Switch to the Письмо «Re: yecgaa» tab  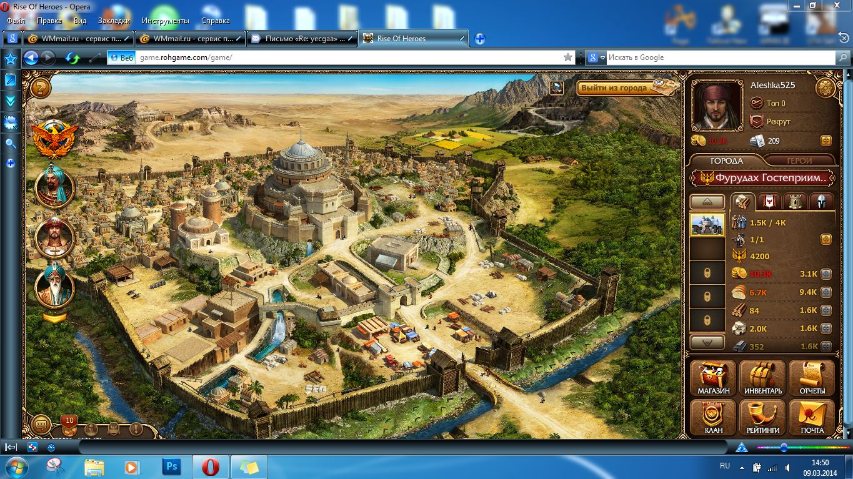[302, 38]
